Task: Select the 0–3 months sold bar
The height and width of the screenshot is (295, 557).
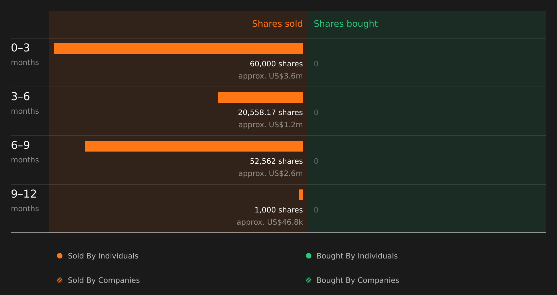Action: pyautogui.click(x=178, y=49)
